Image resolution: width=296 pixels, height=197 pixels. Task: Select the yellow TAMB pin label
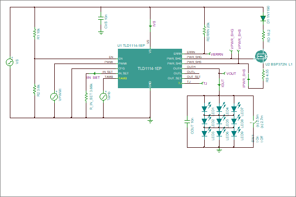(123, 78)
